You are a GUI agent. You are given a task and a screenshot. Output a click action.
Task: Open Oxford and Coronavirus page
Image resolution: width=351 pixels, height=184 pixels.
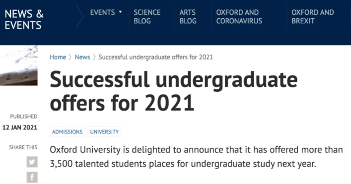(x=239, y=16)
